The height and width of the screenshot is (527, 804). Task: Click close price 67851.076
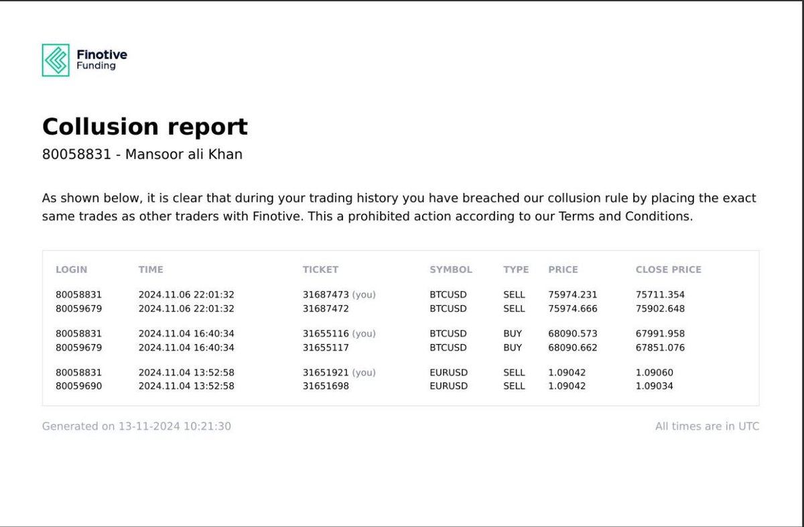(x=660, y=348)
